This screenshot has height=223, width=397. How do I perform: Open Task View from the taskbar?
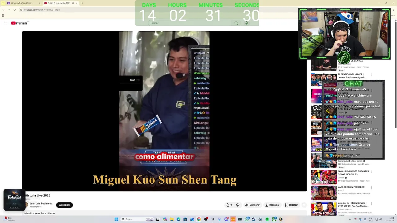tap(158, 219)
